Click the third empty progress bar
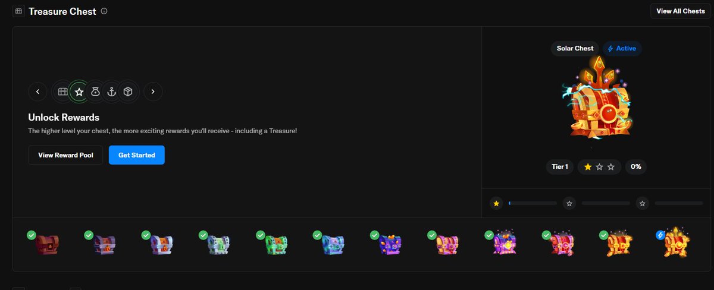The width and height of the screenshot is (714, 290). 679,203
